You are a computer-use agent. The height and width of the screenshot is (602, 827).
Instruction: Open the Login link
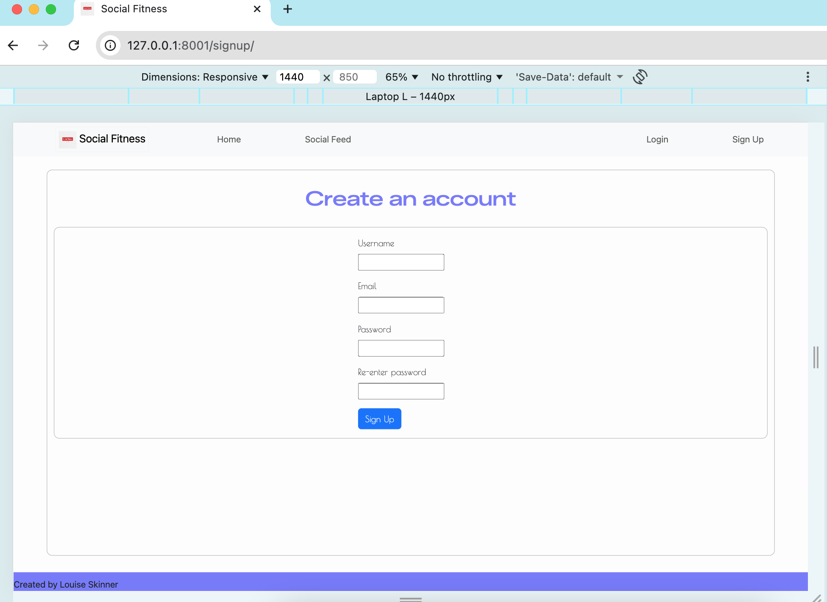(x=657, y=139)
